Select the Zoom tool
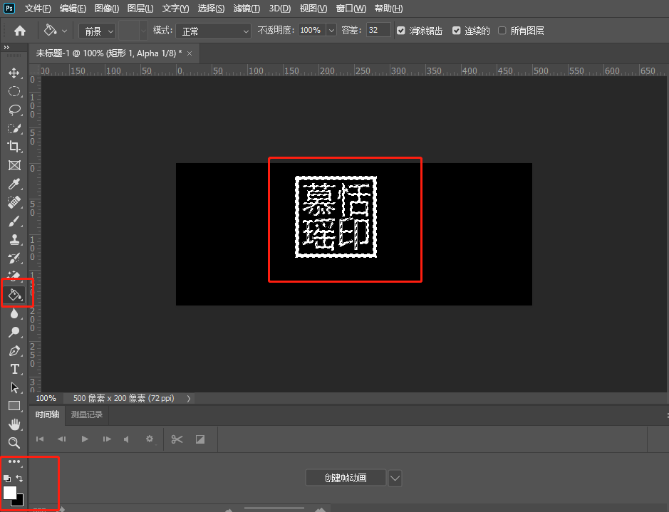The width and height of the screenshot is (669, 512). tap(14, 443)
